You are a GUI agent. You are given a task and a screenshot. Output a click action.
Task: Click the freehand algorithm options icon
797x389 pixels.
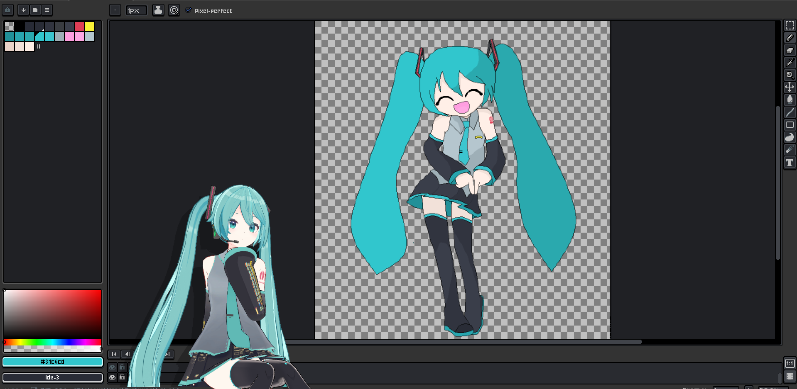pos(174,10)
